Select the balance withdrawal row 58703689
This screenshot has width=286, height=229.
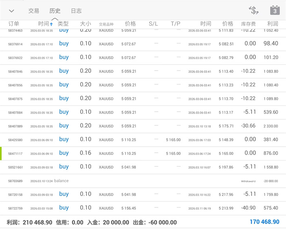[x=143, y=181]
